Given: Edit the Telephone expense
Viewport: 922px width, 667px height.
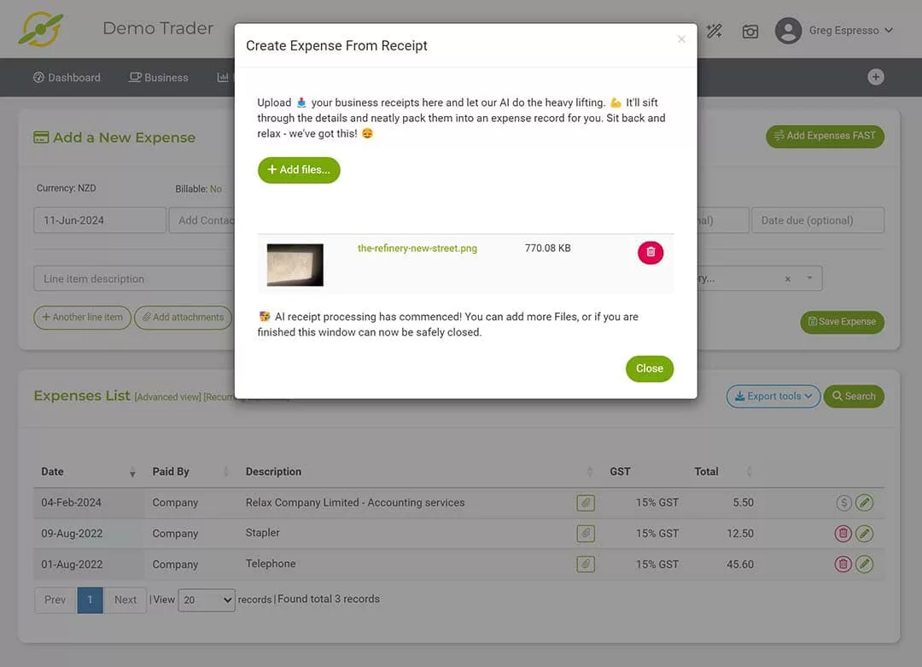Looking at the screenshot, I should pos(864,564).
